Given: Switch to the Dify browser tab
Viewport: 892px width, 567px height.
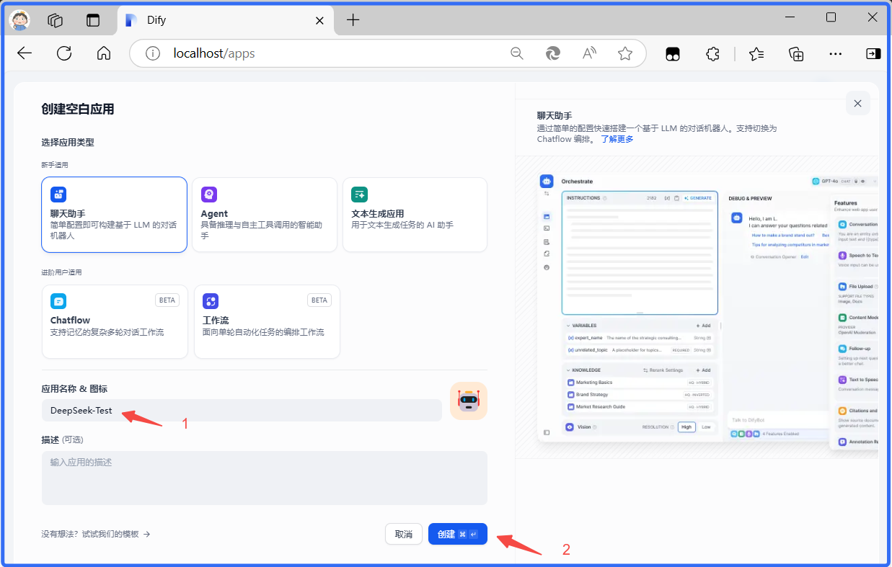Looking at the screenshot, I should 226,20.
